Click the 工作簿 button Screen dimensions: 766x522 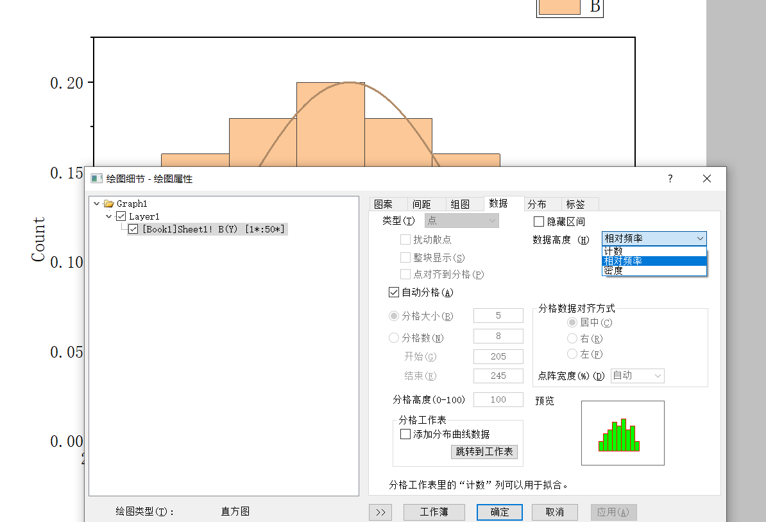434,512
